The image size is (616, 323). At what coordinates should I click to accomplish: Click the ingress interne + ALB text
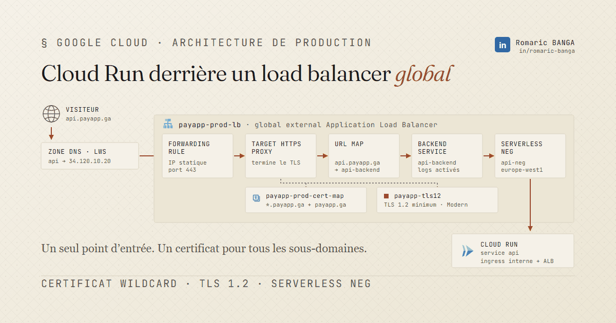click(x=517, y=261)
